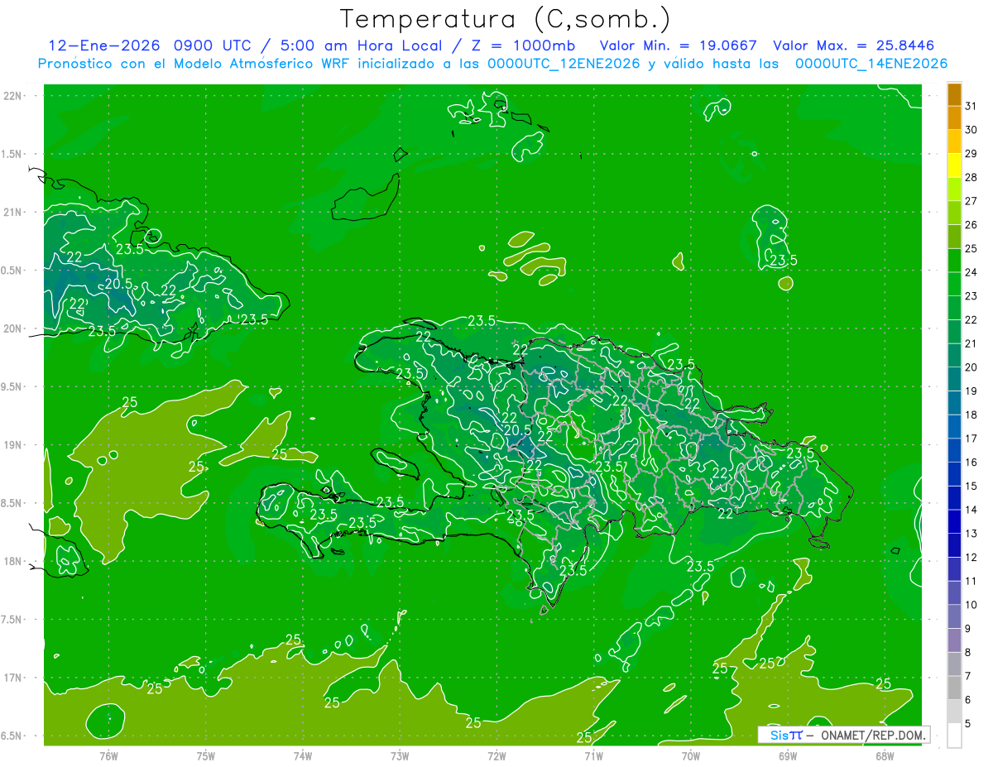Image resolution: width=993 pixels, height=767 pixels.
Task: Select the 'Valor Min. = 19.0667' text
Action: pos(678,46)
